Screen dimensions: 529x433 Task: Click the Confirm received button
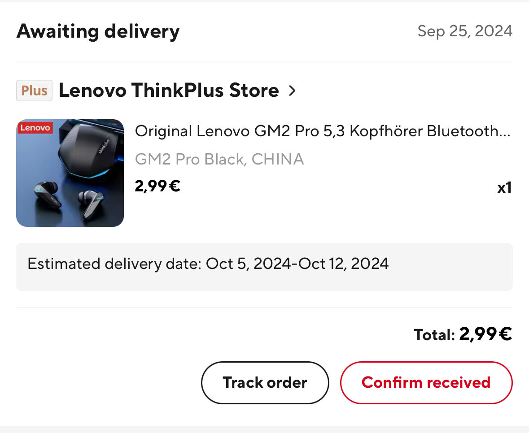(x=426, y=382)
